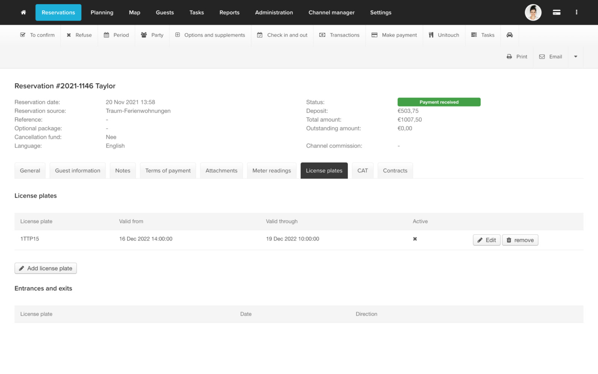Open Make payment action
Viewport: 598px width, 374px height.
coord(394,35)
